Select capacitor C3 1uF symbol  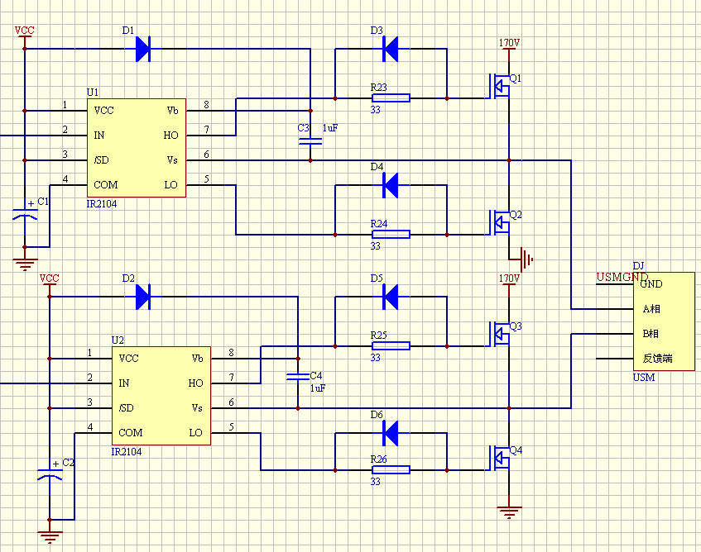click(310, 142)
